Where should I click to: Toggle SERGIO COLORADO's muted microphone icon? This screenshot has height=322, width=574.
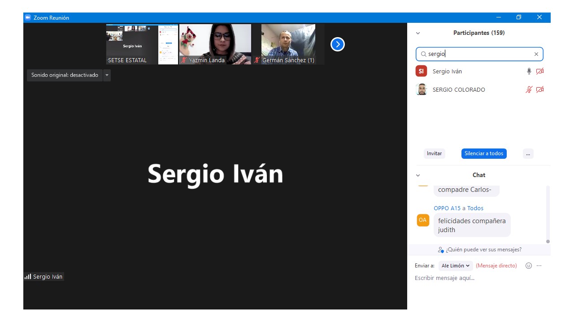pyautogui.click(x=529, y=89)
